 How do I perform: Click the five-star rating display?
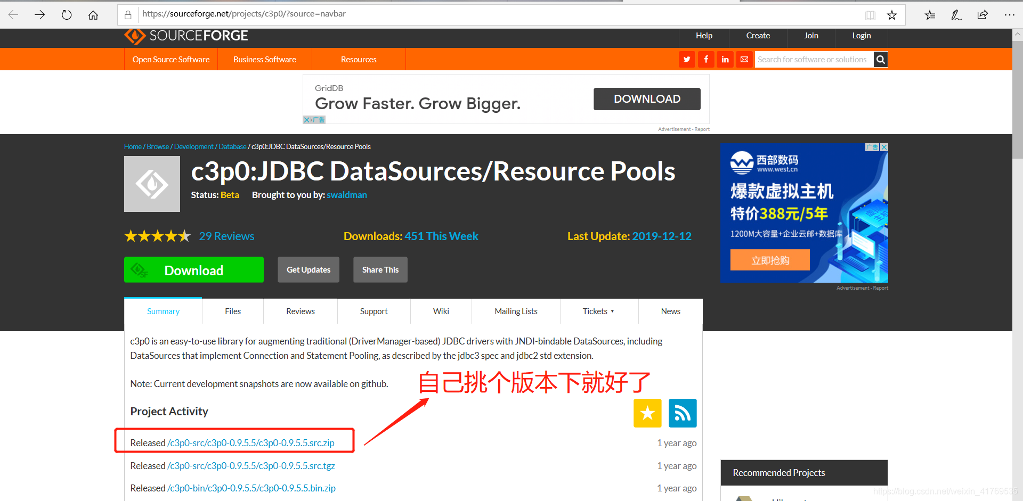pos(157,236)
